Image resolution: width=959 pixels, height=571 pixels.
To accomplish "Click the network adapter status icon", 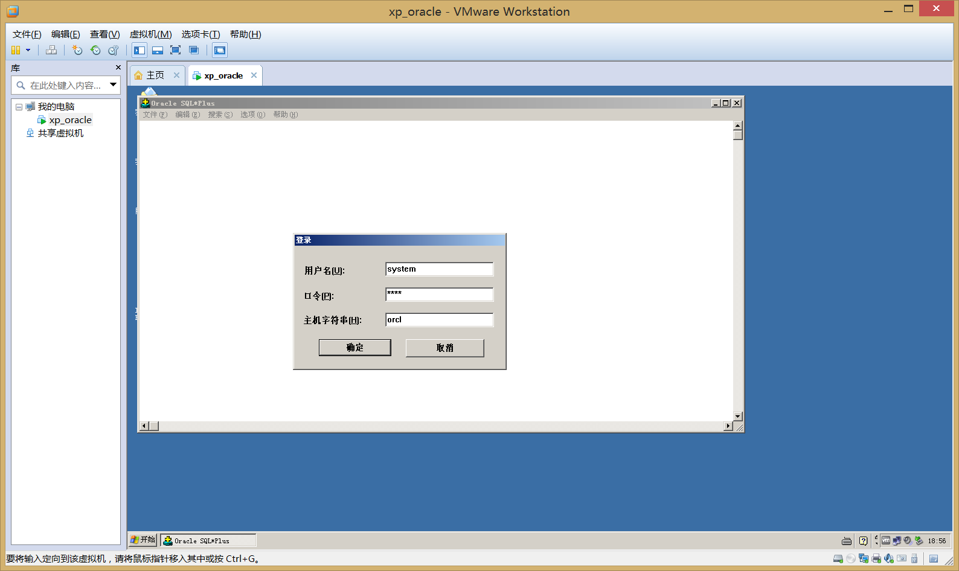I will click(864, 558).
